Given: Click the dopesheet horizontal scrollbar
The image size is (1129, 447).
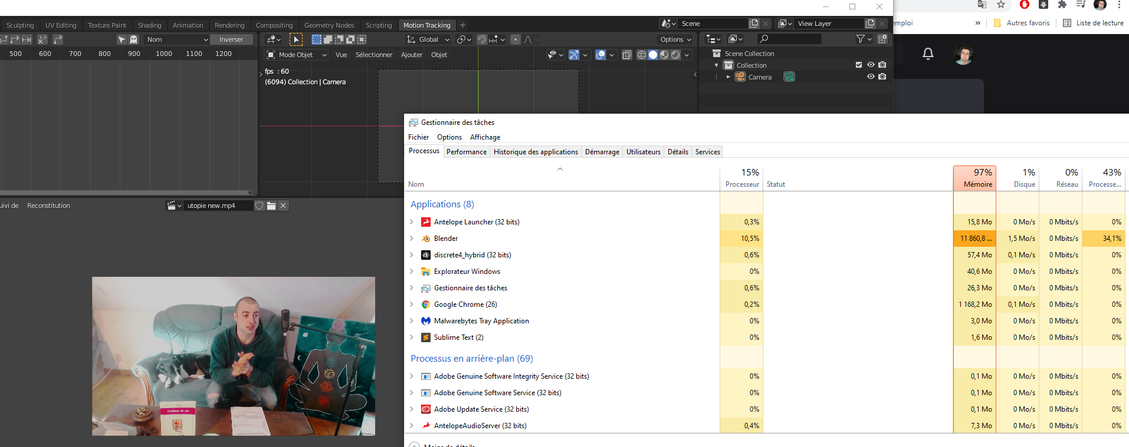Looking at the screenshot, I should pos(126,192).
